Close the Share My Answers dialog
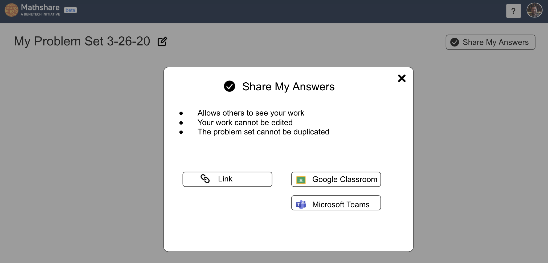548x263 pixels. point(402,78)
